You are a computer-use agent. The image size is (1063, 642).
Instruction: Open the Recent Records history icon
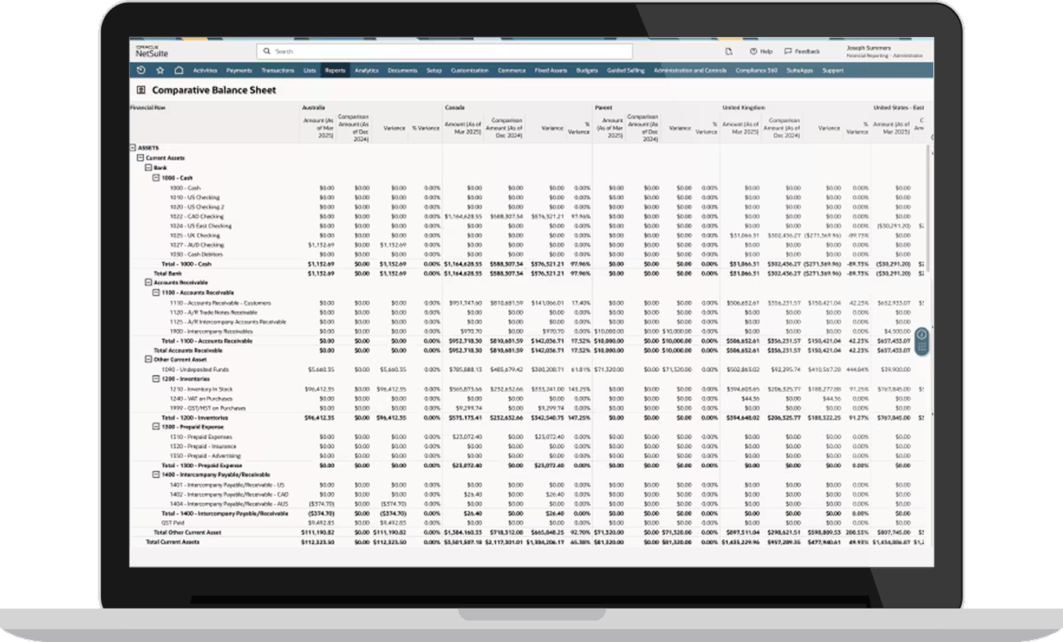[141, 70]
